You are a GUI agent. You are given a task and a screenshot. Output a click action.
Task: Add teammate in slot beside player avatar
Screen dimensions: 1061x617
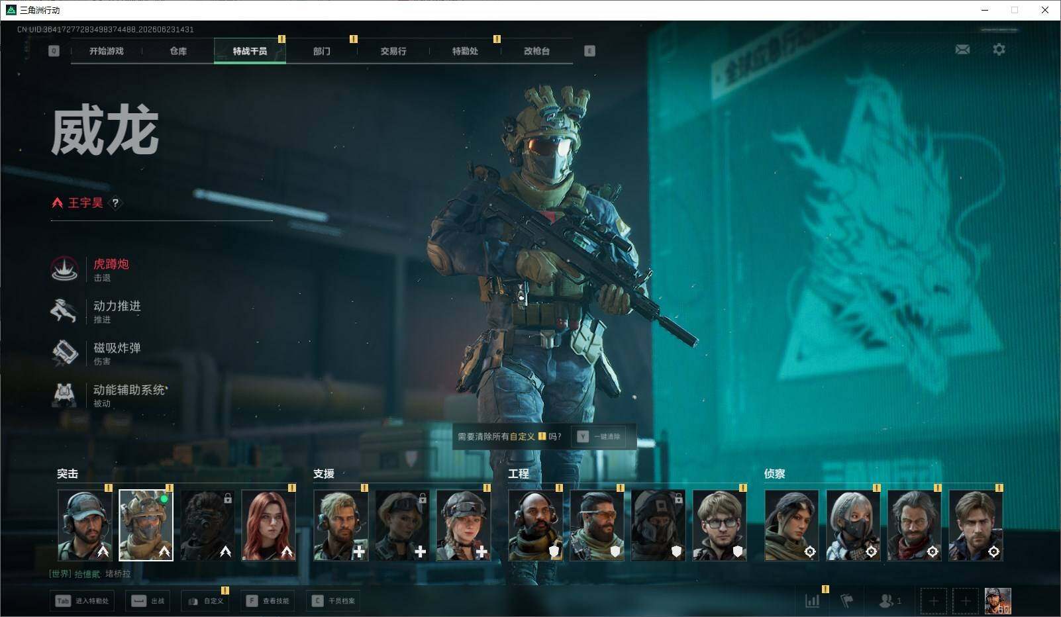965,601
